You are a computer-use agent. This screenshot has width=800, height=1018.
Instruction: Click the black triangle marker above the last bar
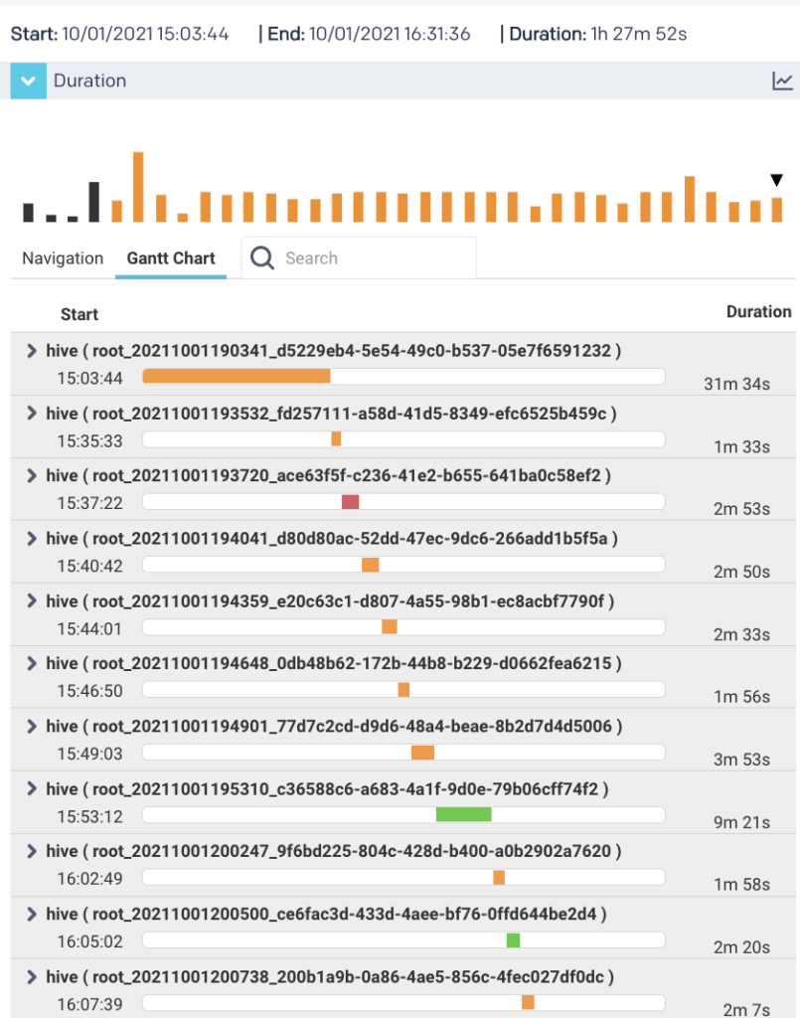(776, 180)
